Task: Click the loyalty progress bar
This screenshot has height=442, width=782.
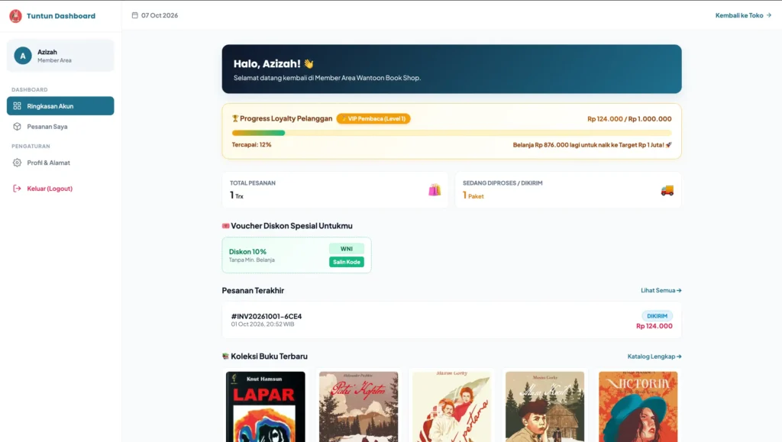Action: [x=452, y=133]
